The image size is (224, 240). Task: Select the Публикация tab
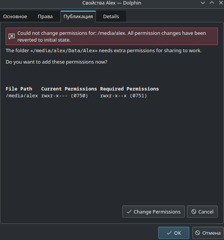[x=78, y=17]
